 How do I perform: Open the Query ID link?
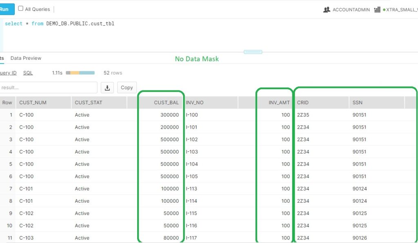[7, 73]
